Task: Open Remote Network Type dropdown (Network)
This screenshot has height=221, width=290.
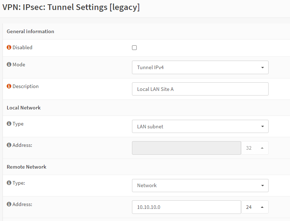Action: click(x=200, y=185)
